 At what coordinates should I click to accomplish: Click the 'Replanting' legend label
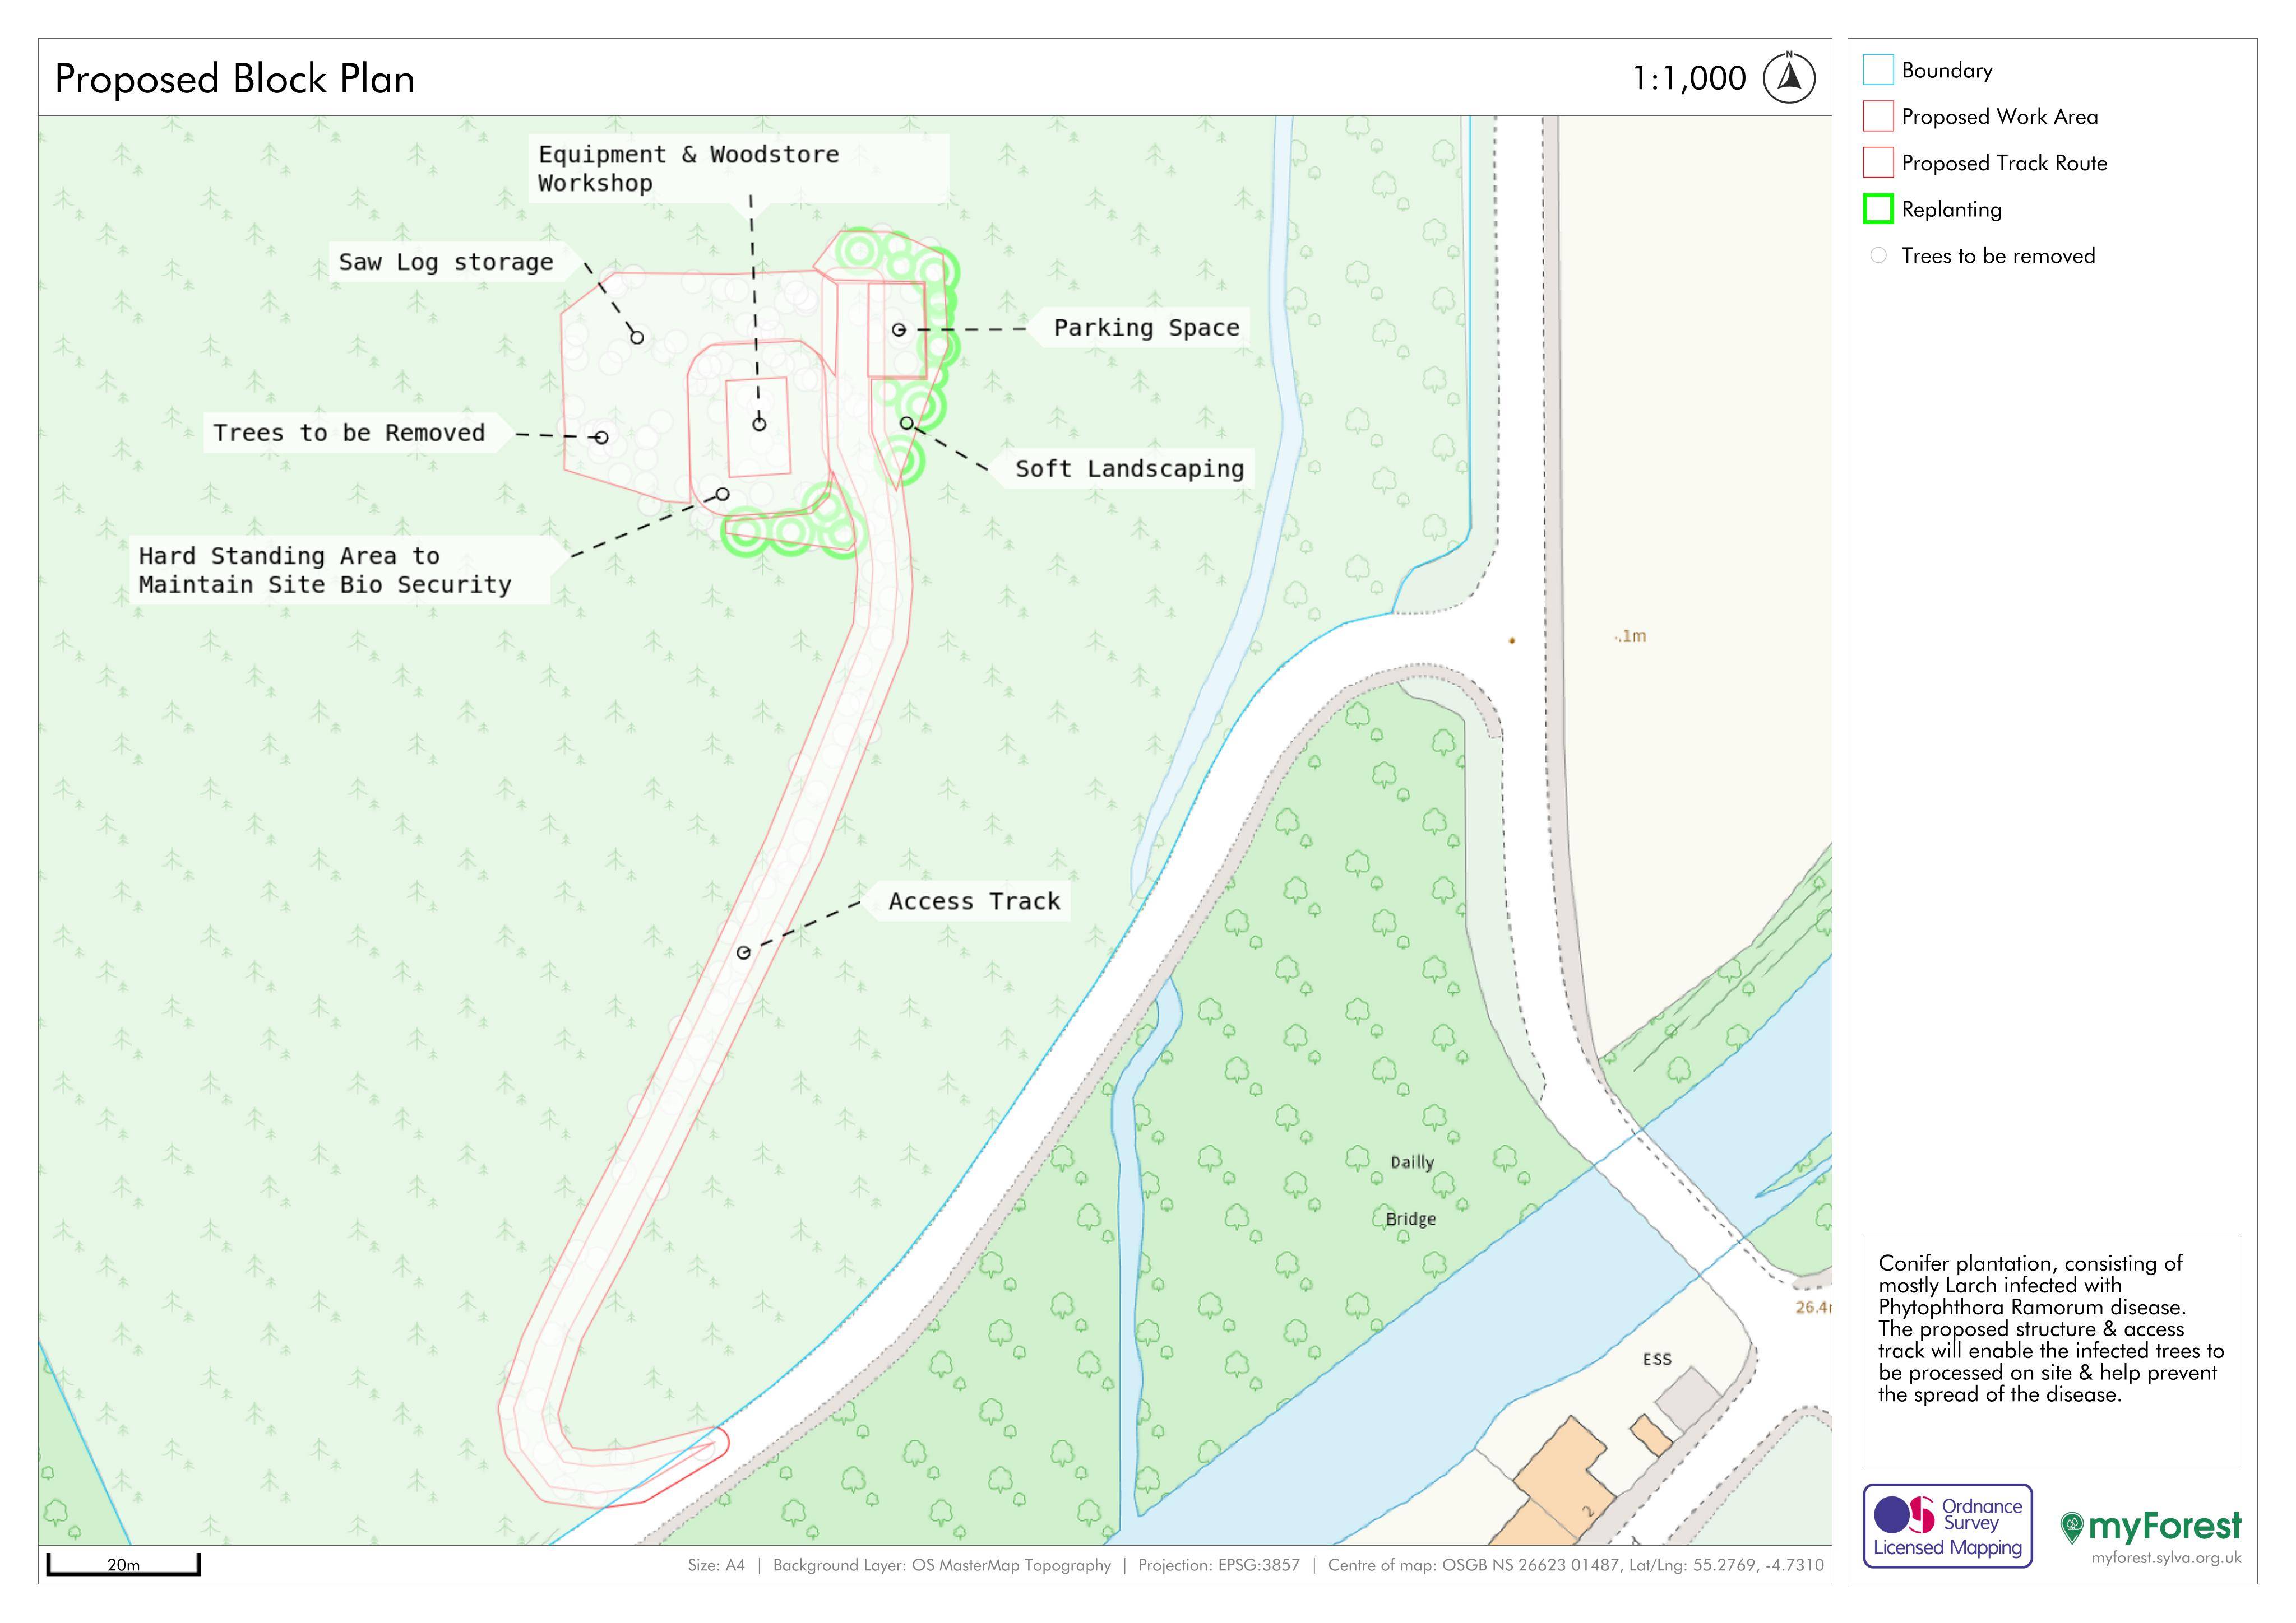pyautogui.click(x=1951, y=209)
